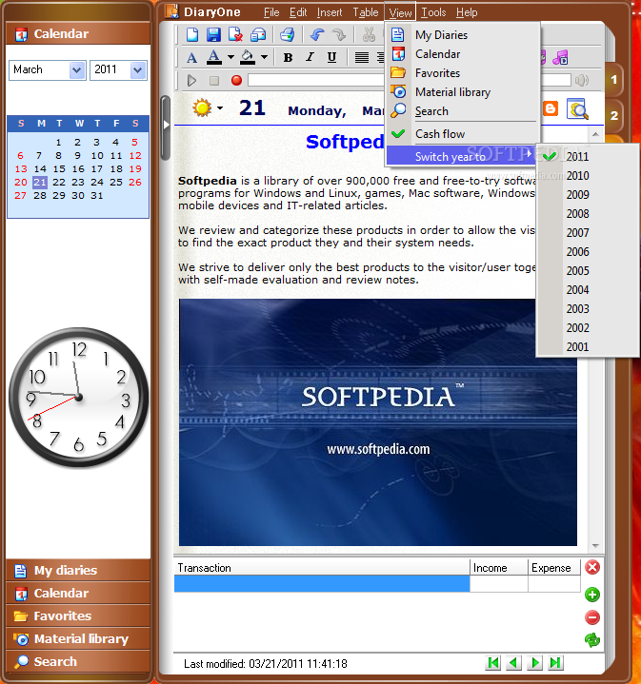Delete transaction with the red X icon
Viewport: 641px width, 684px height.
click(592, 568)
